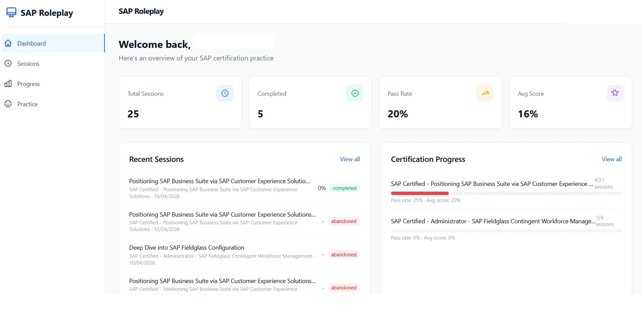
Task: Click the Pass Rate trending arrow icon
Action: 485,93
